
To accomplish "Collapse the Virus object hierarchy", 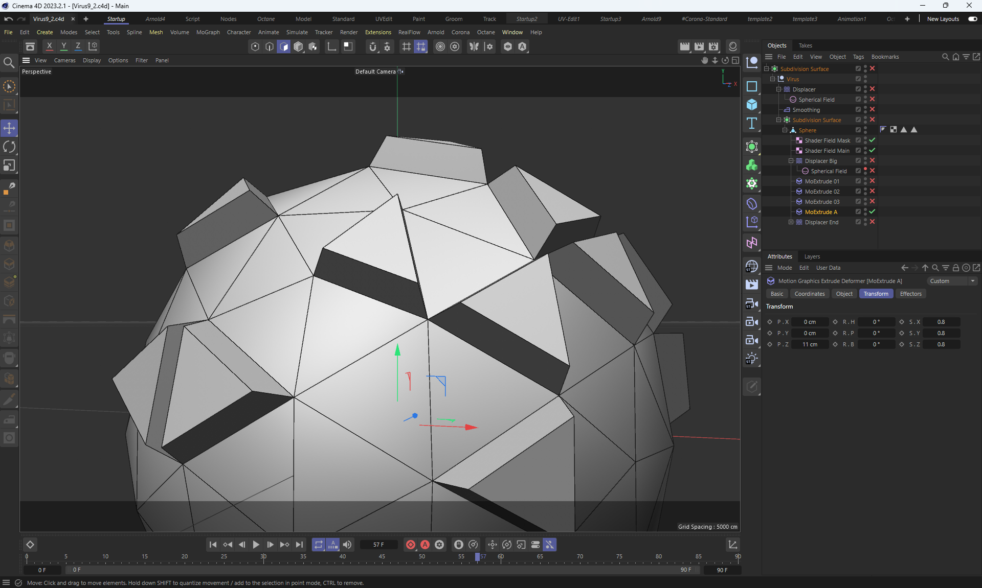I will click(772, 79).
